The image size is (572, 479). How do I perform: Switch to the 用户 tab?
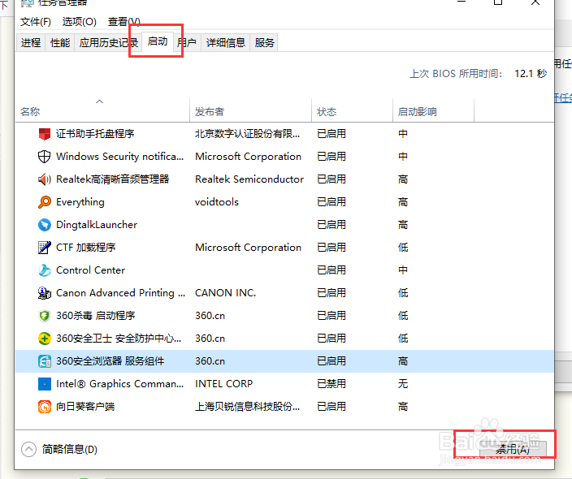[x=187, y=43]
